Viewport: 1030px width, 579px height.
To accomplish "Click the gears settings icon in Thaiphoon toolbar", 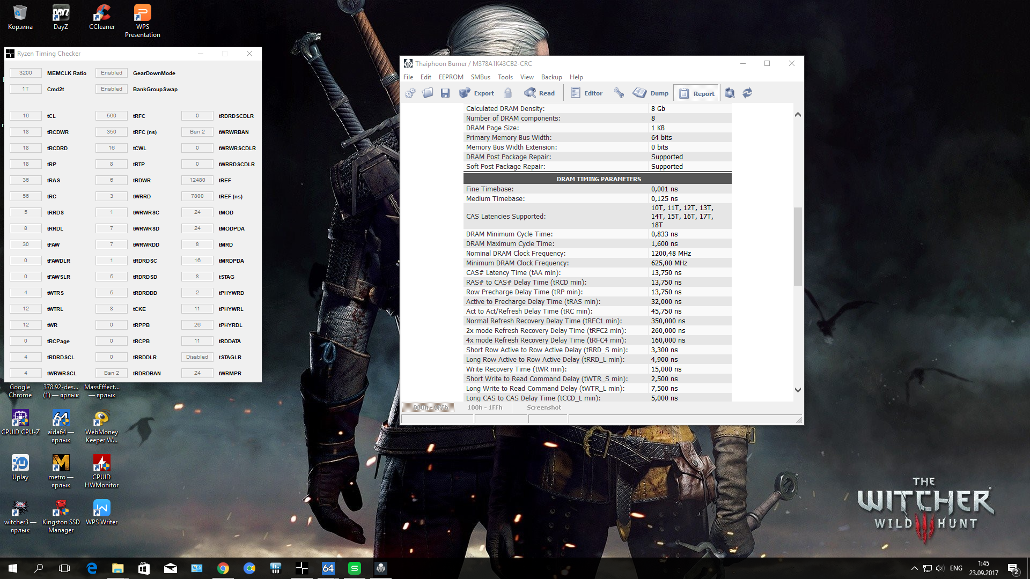I will [x=410, y=93].
